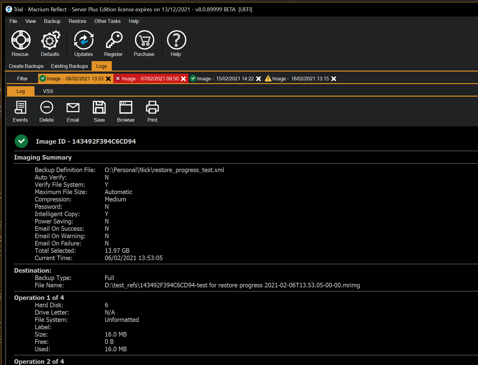This screenshot has width=478, height=365.
Task: Close the Image 16/02/2021 13:15 tab
Action: pyautogui.click(x=334, y=79)
